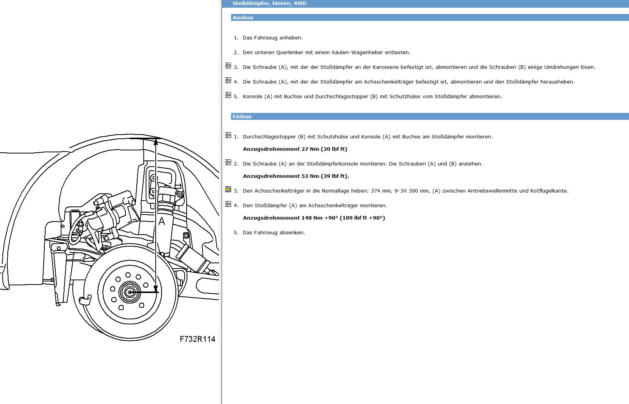Click step about unteren Querlenker entlasten
The width and height of the screenshot is (629, 404).
326,53
